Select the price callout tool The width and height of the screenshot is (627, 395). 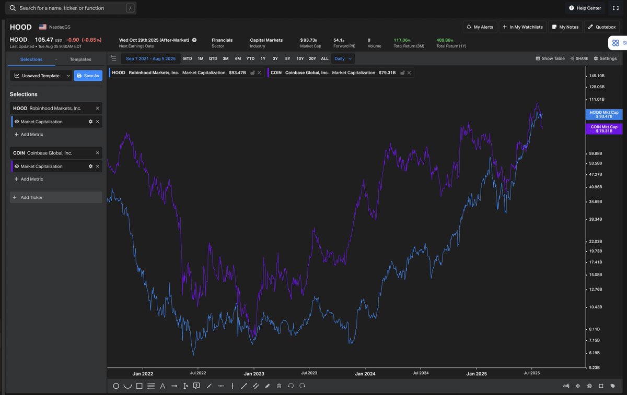196,386
